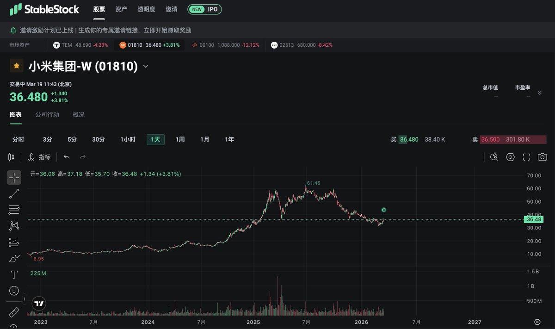This screenshot has width=555, height=329.
Task: Select 30分 timeframe
Action: pos(99,139)
